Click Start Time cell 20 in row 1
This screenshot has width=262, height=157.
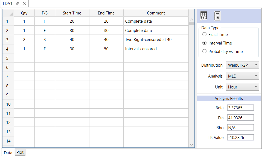click(x=72, y=21)
